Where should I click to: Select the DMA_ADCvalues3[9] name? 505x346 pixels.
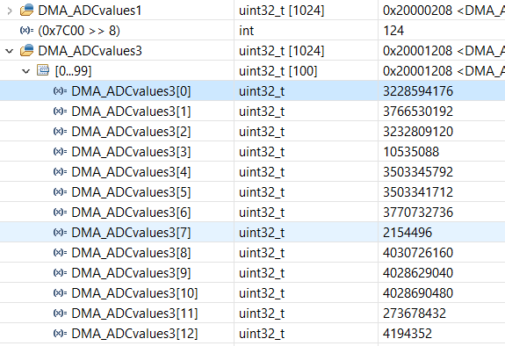(x=131, y=273)
